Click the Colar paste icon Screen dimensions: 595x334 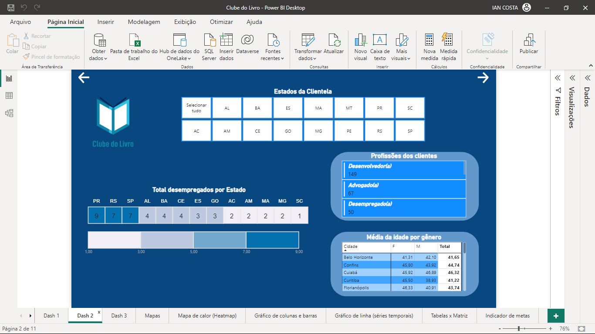coord(12,40)
